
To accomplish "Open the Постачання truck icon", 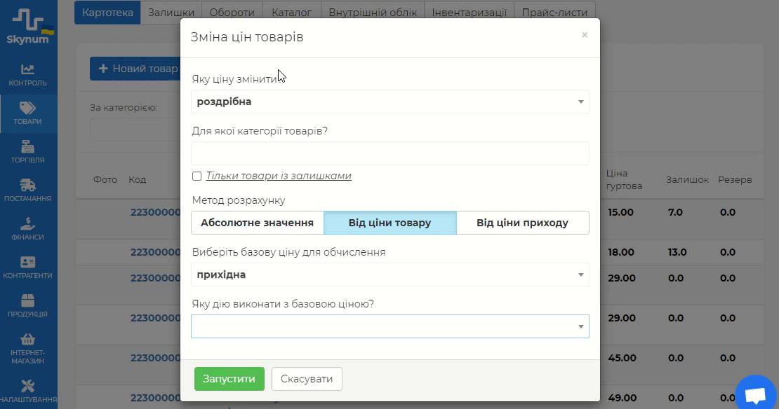I will point(28,185).
